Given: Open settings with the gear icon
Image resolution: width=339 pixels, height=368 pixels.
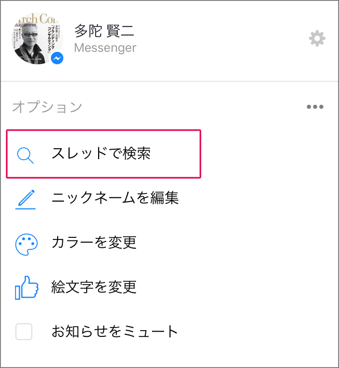Looking at the screenshot, I should coord(317,38).
